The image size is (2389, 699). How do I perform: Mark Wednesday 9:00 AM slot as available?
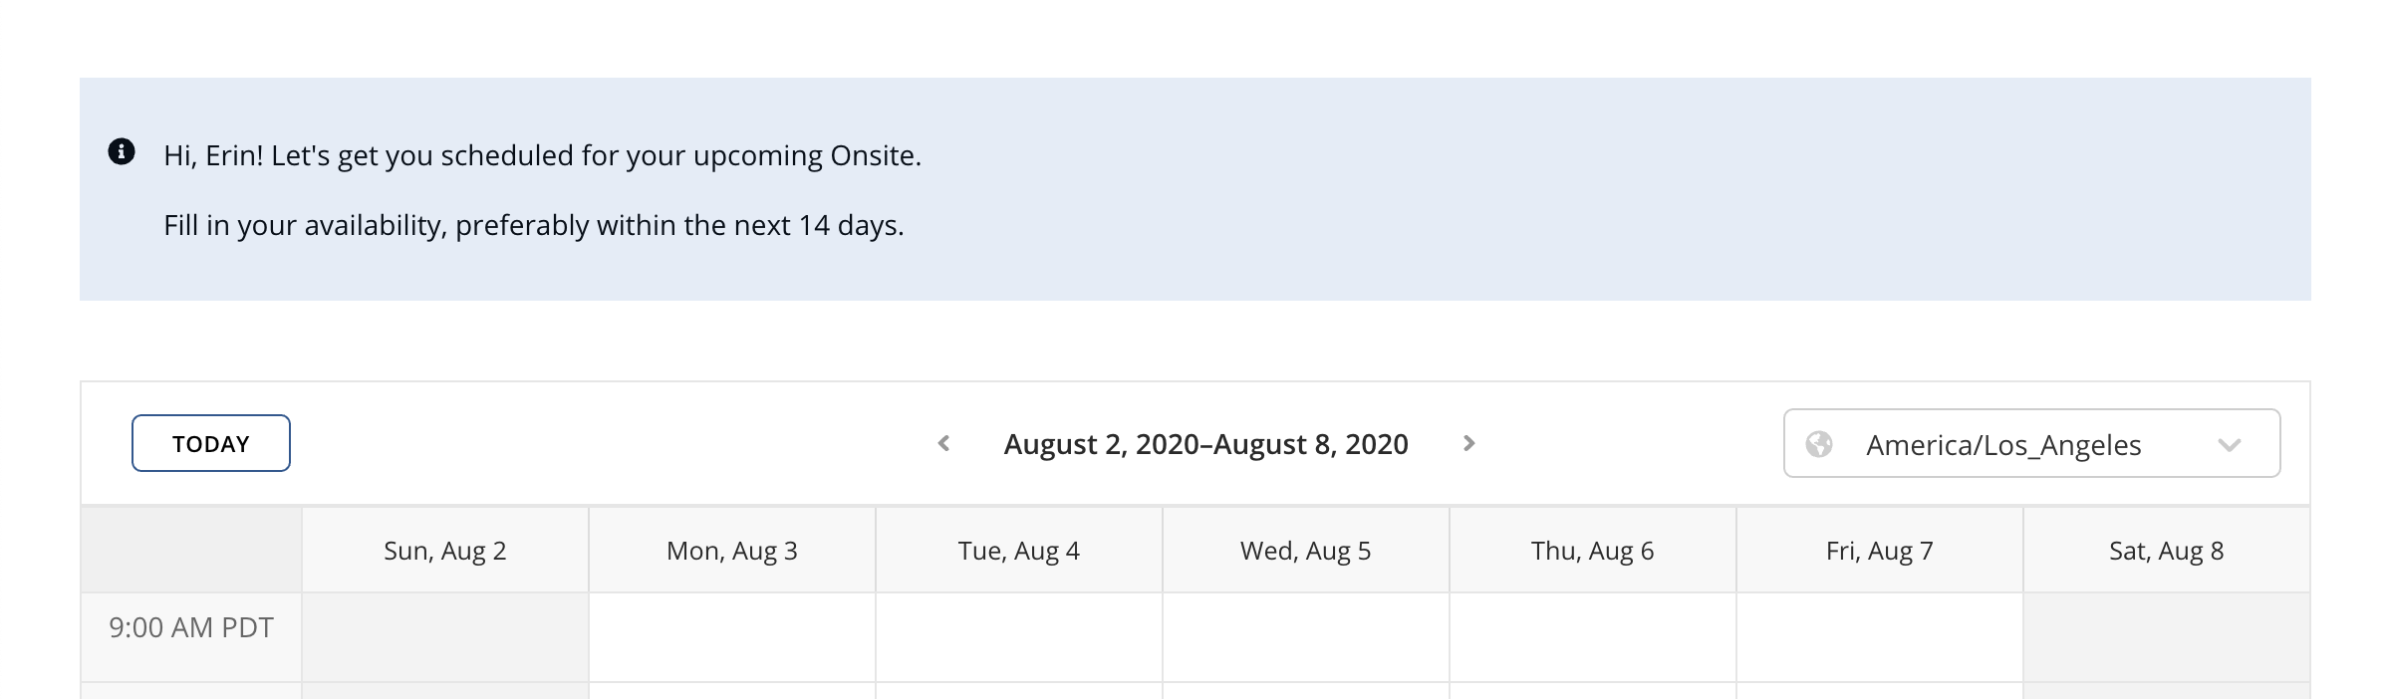coord(1306,637)
